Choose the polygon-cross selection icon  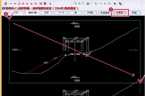coord(31,4)
